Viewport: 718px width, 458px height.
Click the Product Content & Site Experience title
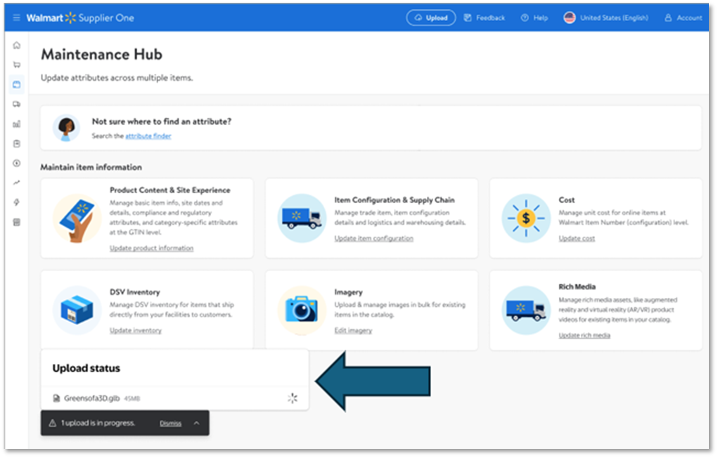pyautogui.click(x=170, y=190)
